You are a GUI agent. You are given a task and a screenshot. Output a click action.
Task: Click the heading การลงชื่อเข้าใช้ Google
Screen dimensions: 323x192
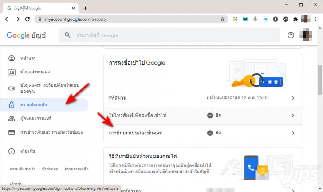[137, 63]
